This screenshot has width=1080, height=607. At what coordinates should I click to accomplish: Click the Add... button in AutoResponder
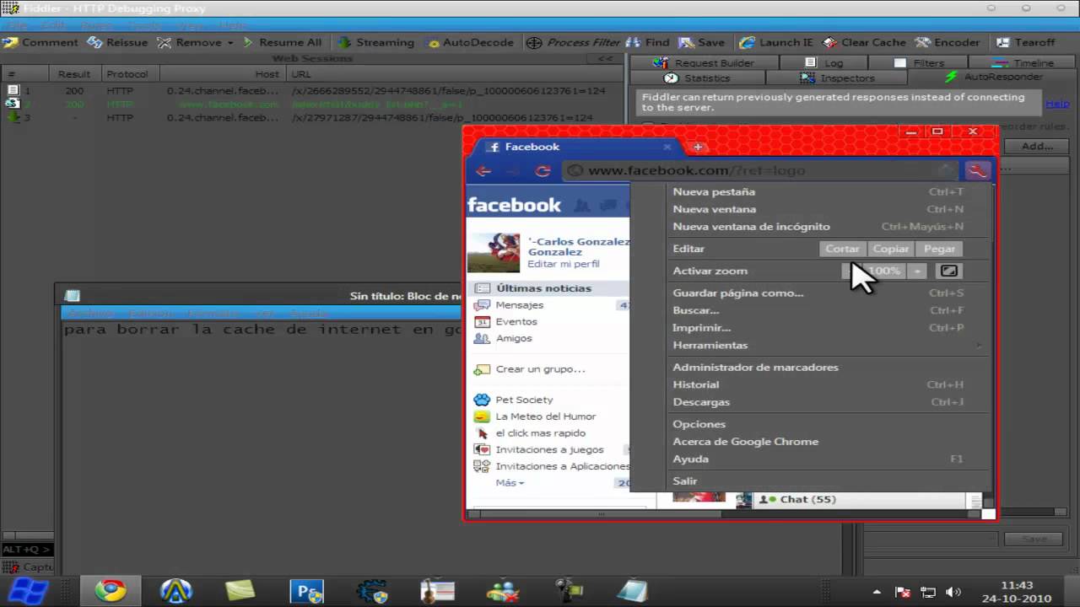(x=1037, y=146)
